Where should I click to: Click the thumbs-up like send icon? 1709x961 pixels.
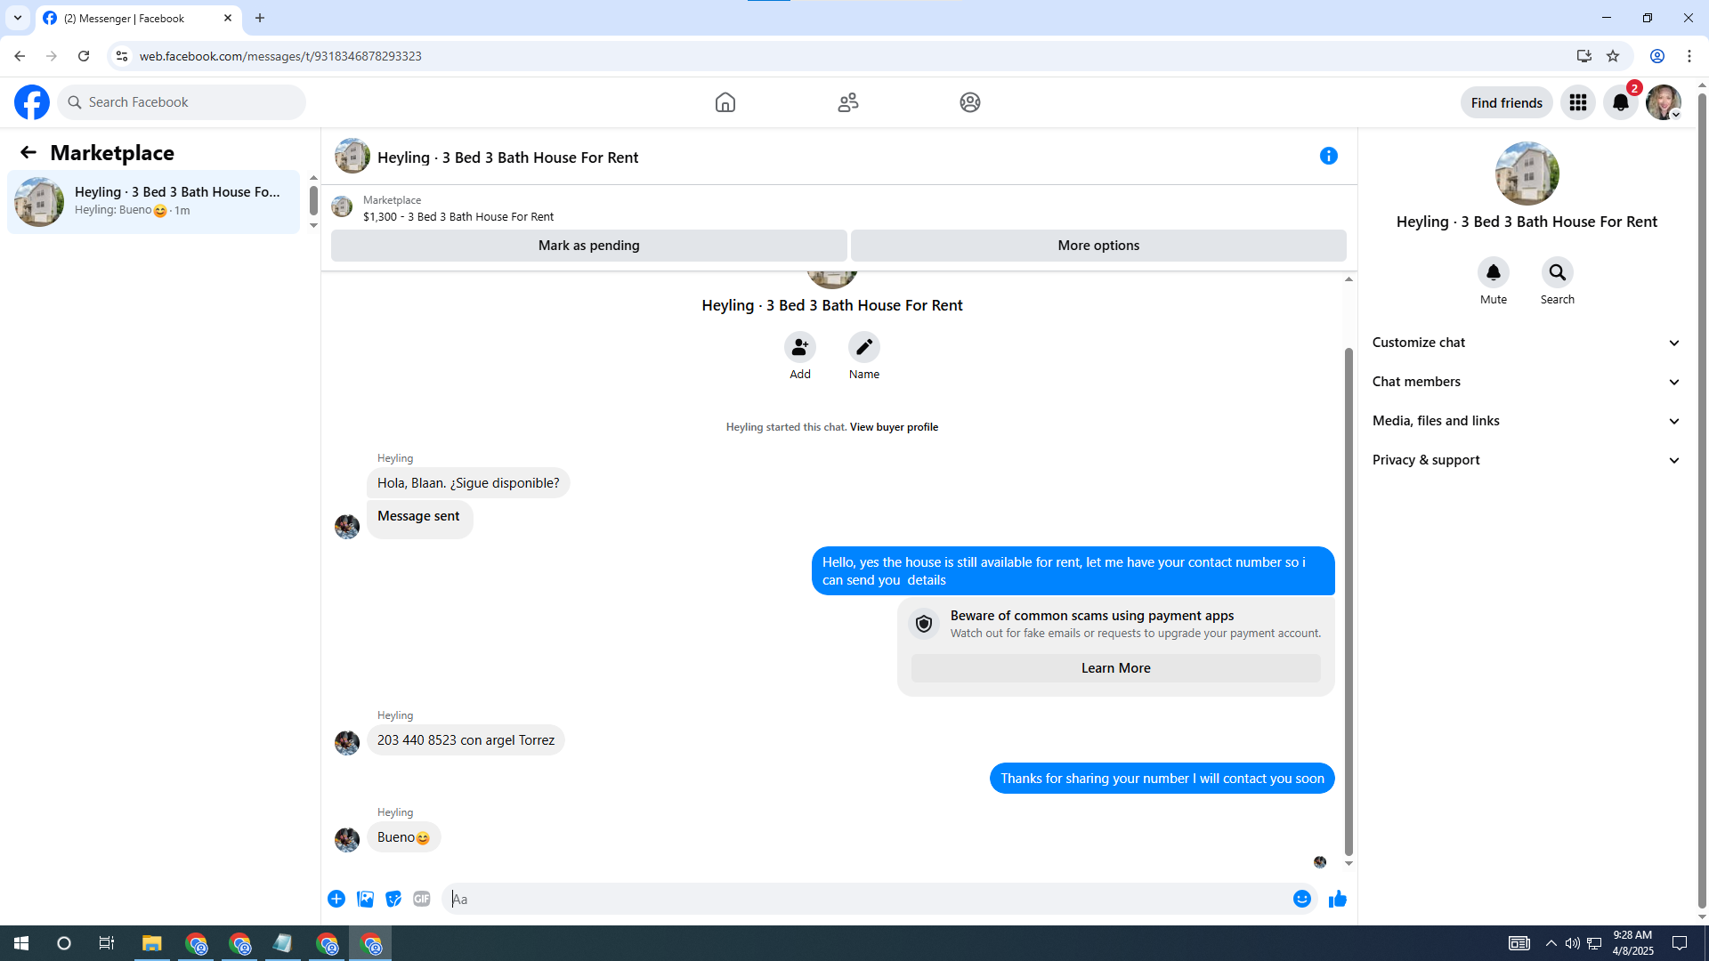pos(1337,900)
